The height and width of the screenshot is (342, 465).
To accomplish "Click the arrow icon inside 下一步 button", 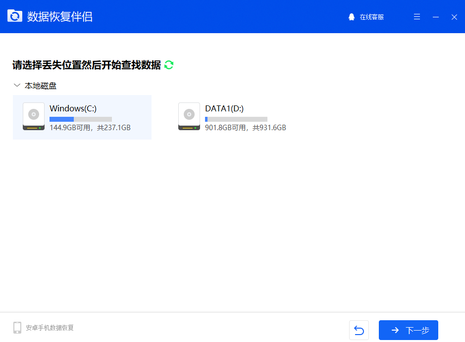I will tap(395, 330).
